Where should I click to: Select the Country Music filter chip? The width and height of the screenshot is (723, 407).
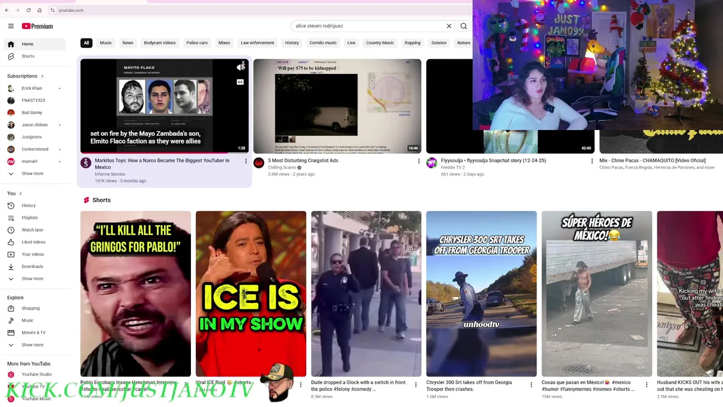[x=380, y=43]
